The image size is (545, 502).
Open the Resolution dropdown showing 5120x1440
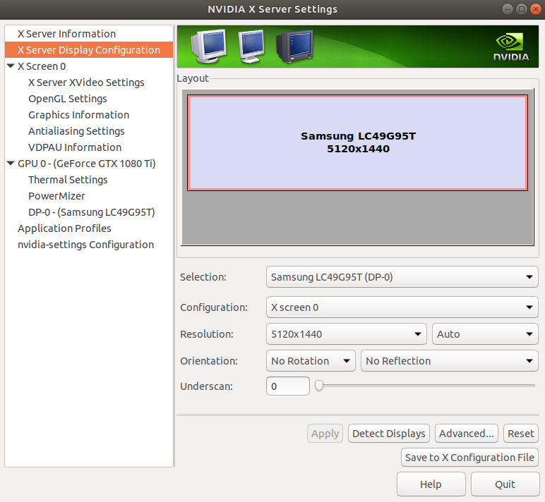coord(346,334)
